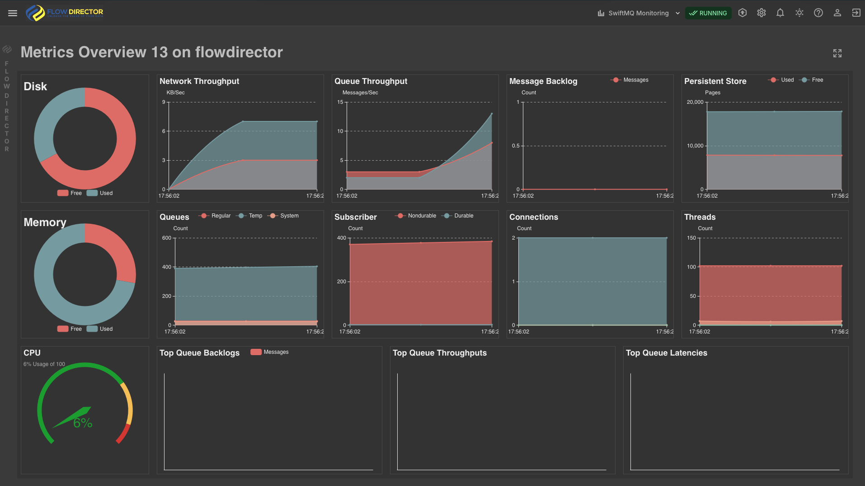Click the help question mark icon
Screen dimensions: 865x486
pyautogui.click(x=818, y=13)
